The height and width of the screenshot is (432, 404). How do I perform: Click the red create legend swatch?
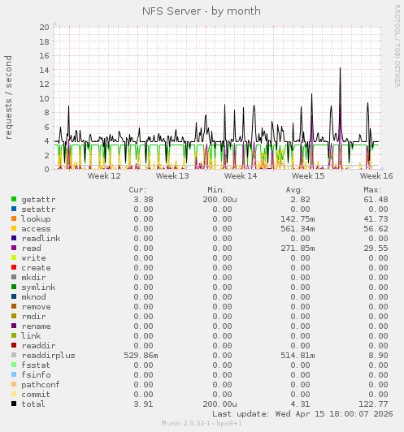point(14,267)
